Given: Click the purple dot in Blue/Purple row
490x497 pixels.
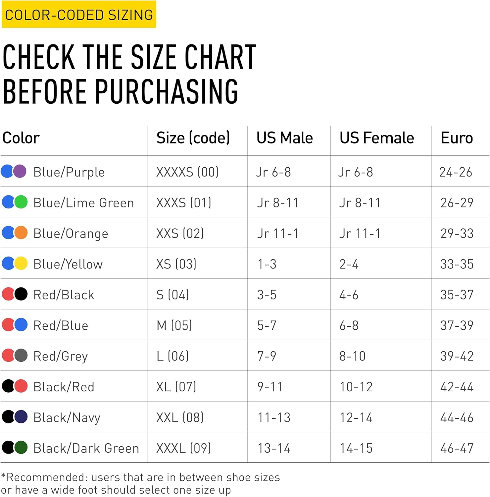Looking at the screenshot, I should (x=21, y=171).
